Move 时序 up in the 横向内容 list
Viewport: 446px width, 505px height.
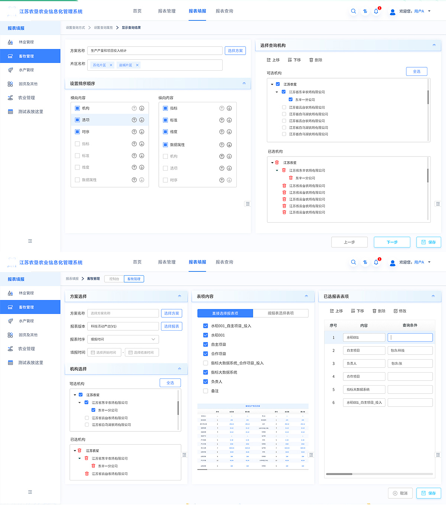pos(134,132)
